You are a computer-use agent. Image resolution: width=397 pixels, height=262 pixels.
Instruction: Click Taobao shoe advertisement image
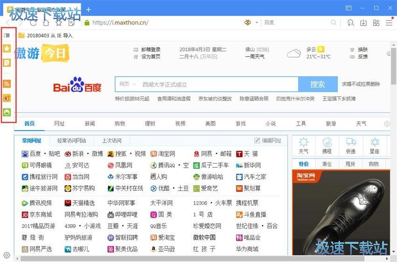(341, 212)
